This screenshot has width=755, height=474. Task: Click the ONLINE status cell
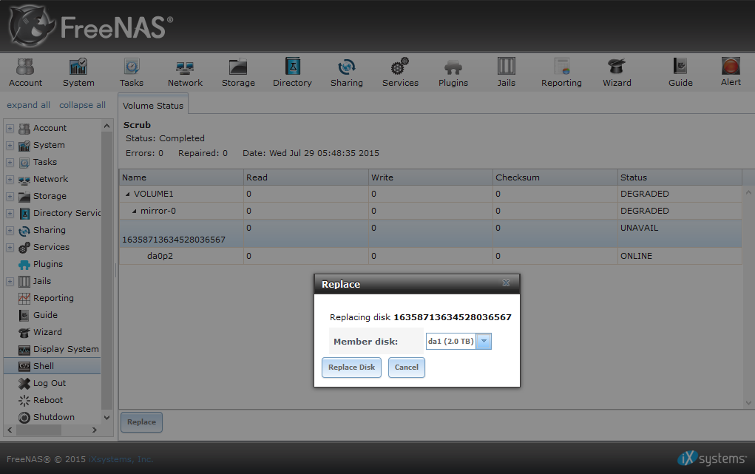click(x=680, y=256)
